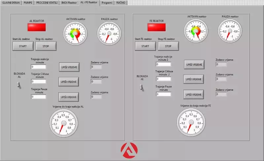Click the PAUZA reaktor gauge in AL panel
This screenshot has width=264, height=161.
(109, 33)
